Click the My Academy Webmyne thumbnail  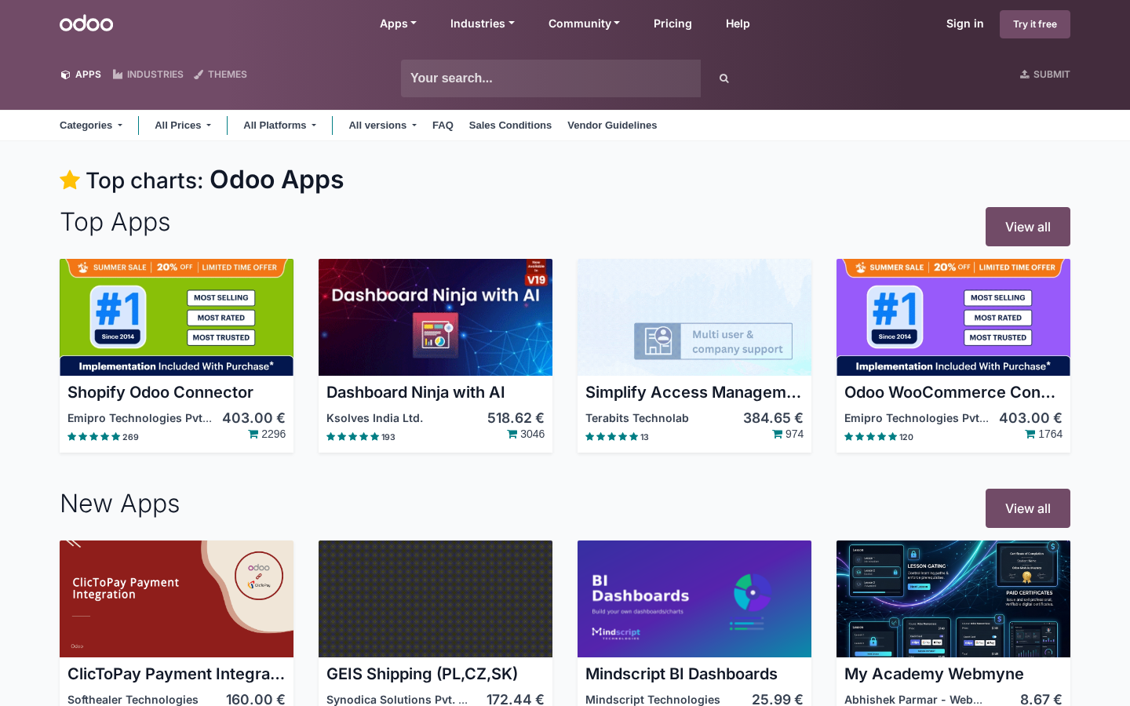(x=953, y=599)
